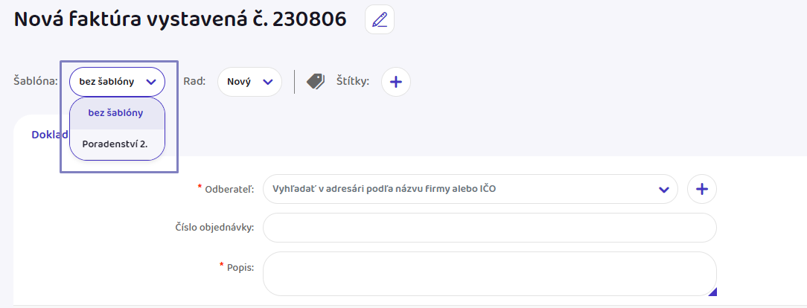Click the "Číslo objednávky:" label

214,228
